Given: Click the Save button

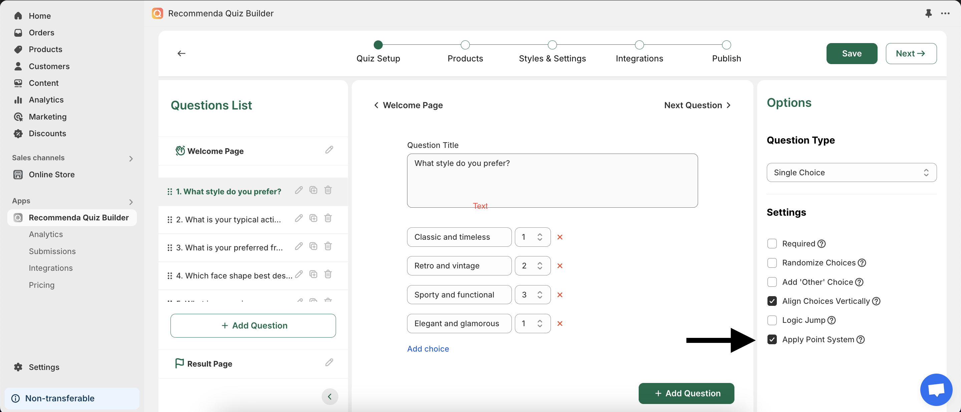Looking at the screenshot, I should click(x=852, y=53).
